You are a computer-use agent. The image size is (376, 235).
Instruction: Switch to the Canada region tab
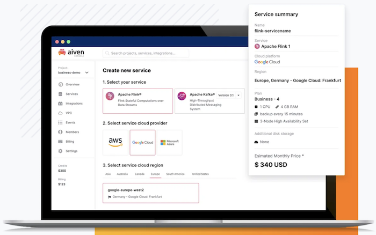tap(140, 174)
